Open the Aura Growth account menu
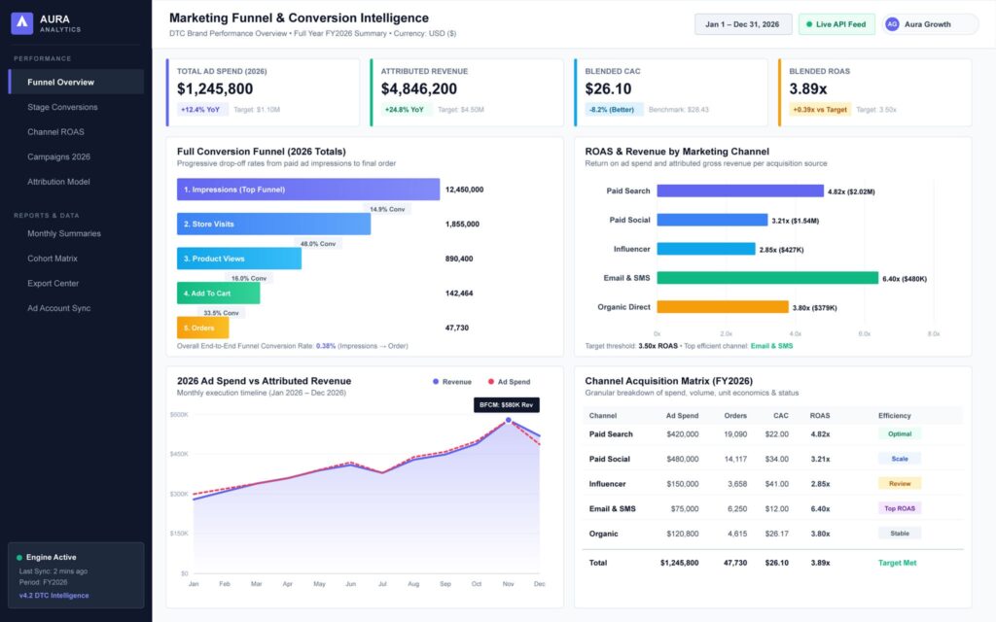Image resolution: width=996 pixels, height=622 pixels. [x=930, y=24]
